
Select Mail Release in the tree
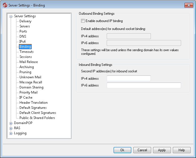point(29,62)
